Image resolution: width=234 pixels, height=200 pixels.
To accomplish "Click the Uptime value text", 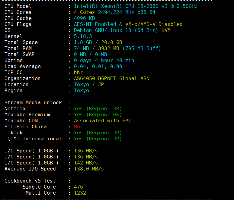I will click(x=104, y=60).
